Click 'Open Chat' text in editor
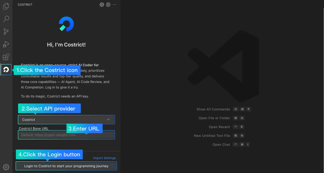 pos(221,145)
